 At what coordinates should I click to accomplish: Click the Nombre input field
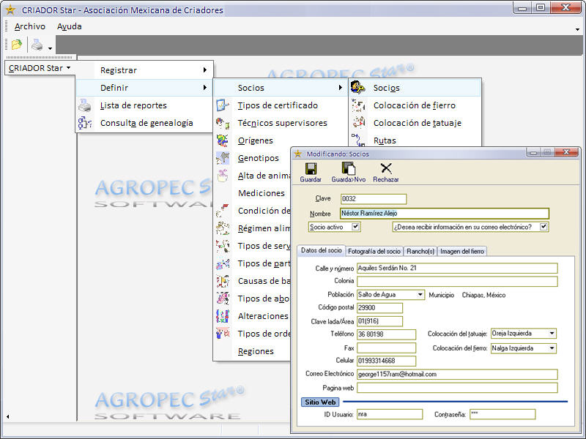tap(445, 213)
